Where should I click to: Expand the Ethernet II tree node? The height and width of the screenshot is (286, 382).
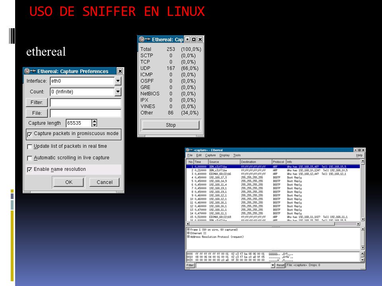pyautogui.click(x=188, y=233)
